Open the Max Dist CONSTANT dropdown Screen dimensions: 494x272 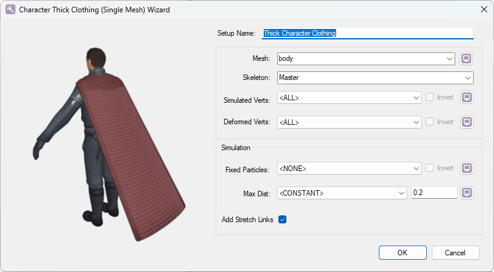pos(342,193)
